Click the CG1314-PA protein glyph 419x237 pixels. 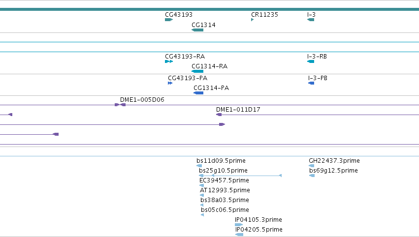(x=198, y=93)
